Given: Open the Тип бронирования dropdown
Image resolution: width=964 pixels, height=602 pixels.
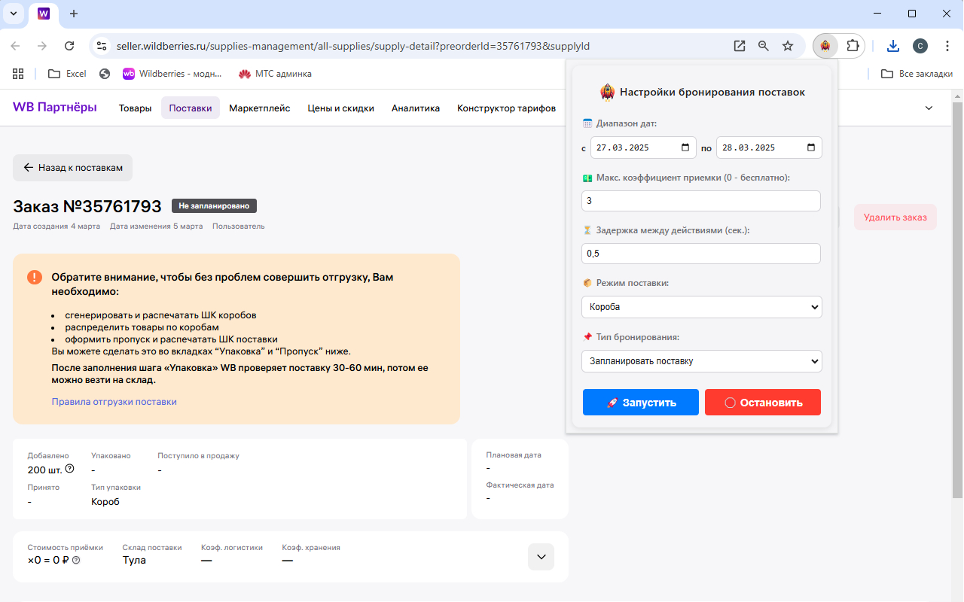Looking at the screenshot, I should coord(701,361).
